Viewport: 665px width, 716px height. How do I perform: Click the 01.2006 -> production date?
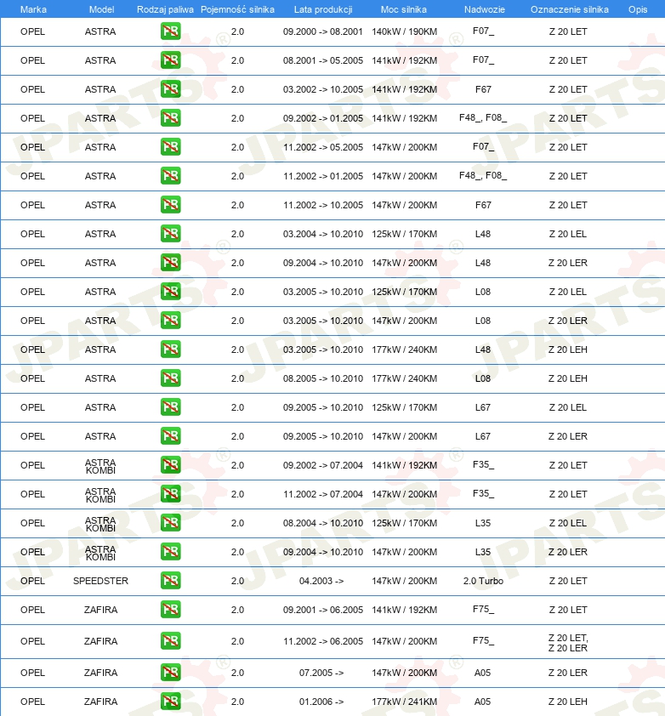click(x=321, y=702)
